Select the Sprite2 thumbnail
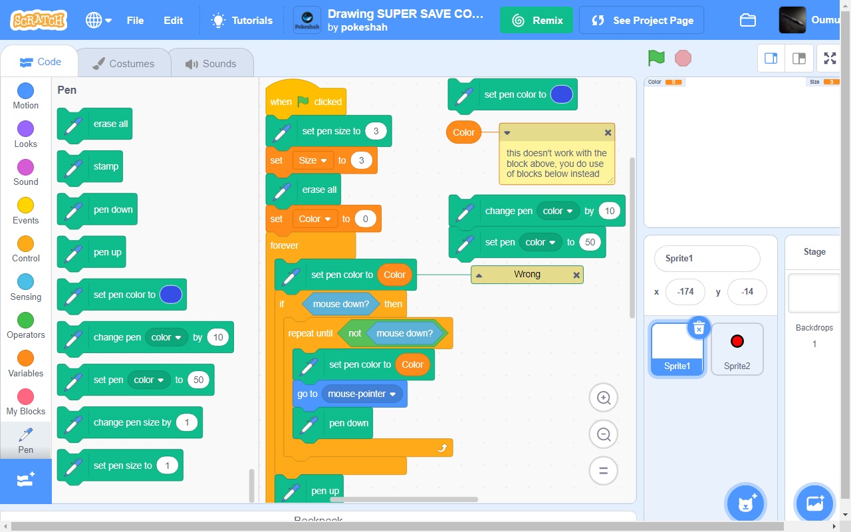Screen dimensions: 851x532 coord(737,348)
